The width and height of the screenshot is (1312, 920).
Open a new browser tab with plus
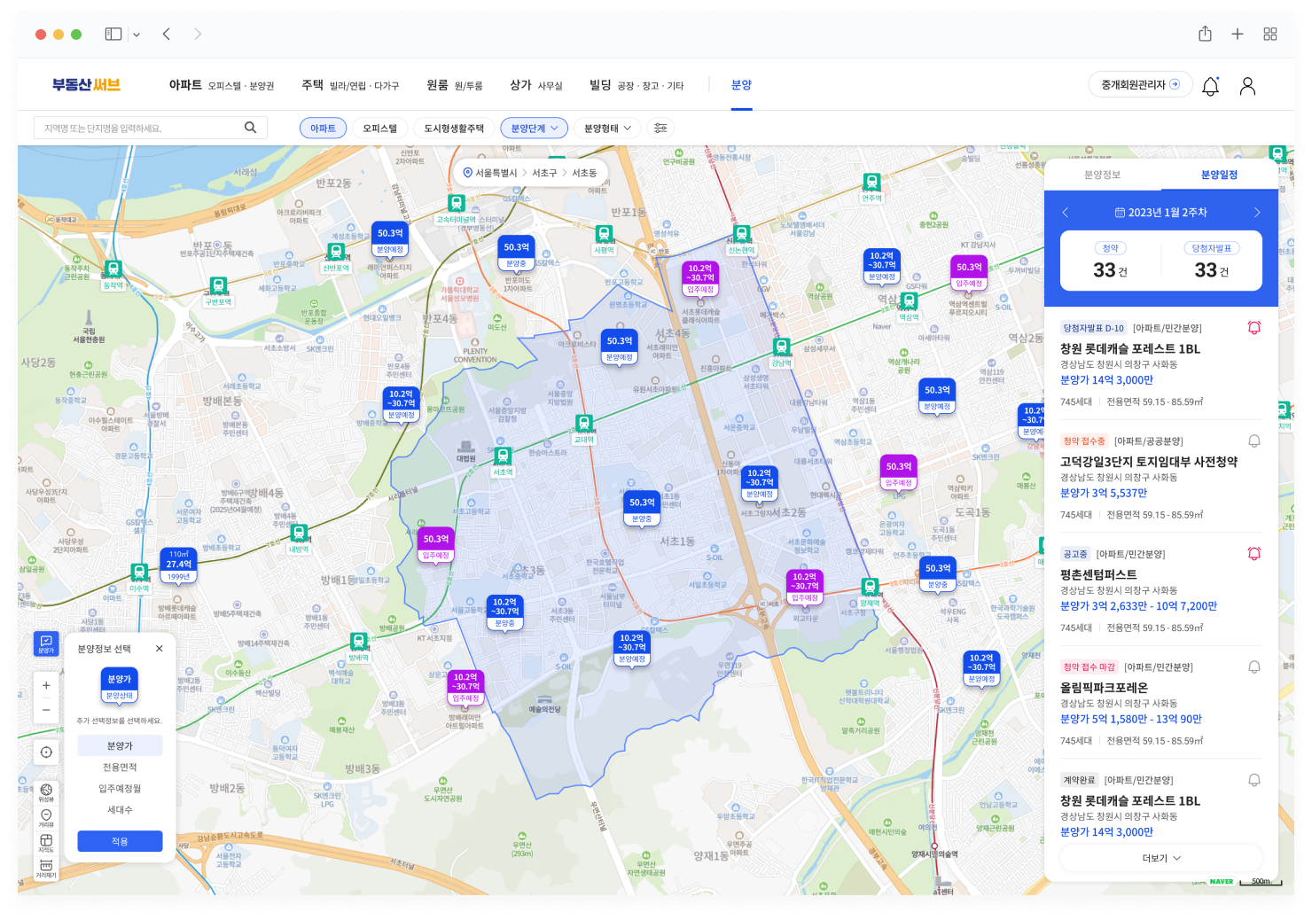coord(1238,34)
